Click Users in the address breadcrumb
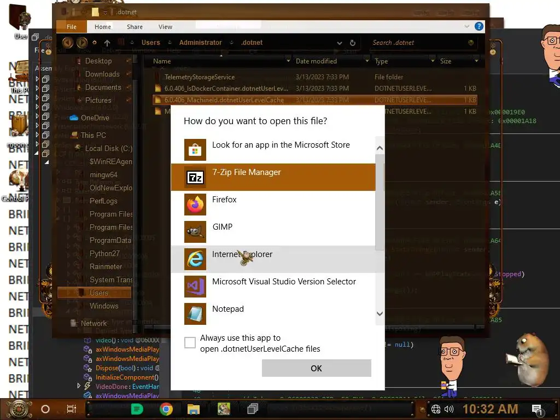560x420 pixels. (x=151, y=43)
